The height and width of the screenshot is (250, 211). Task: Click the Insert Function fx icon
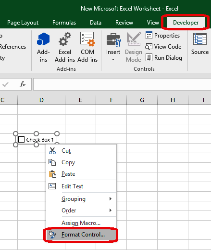click(x=23, y=84)
